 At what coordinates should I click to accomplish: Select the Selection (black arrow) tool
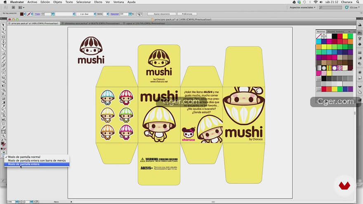point(3,25)
